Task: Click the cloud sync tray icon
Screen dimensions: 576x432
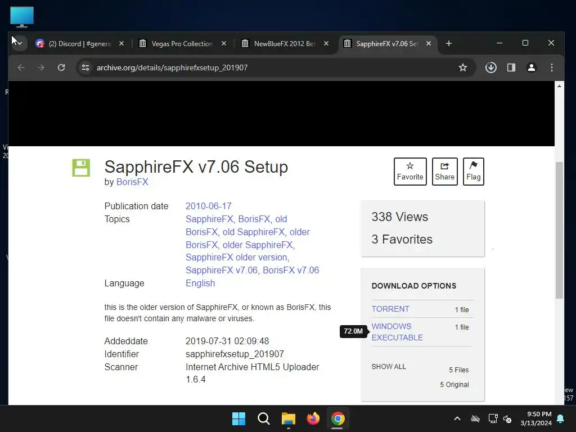Action: [x=475, y=418]
